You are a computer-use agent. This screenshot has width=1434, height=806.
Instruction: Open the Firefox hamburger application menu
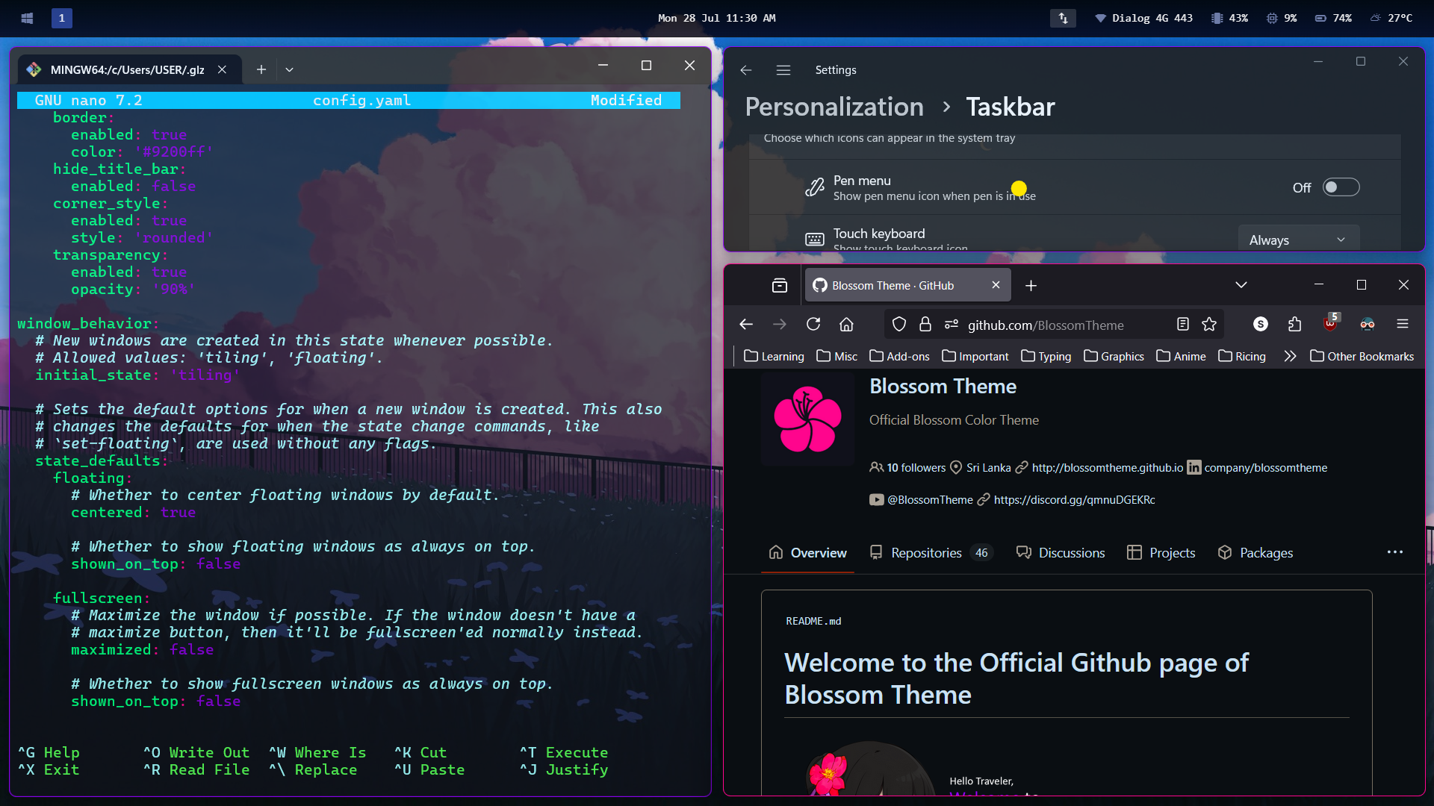click(x=1403, y=324)
